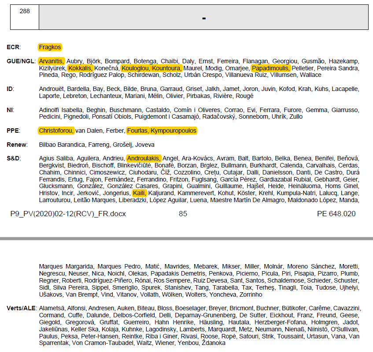Click the highlighted name Christoforou
Image resolution: width=373 pixels, height=352 pixels.
56,131
